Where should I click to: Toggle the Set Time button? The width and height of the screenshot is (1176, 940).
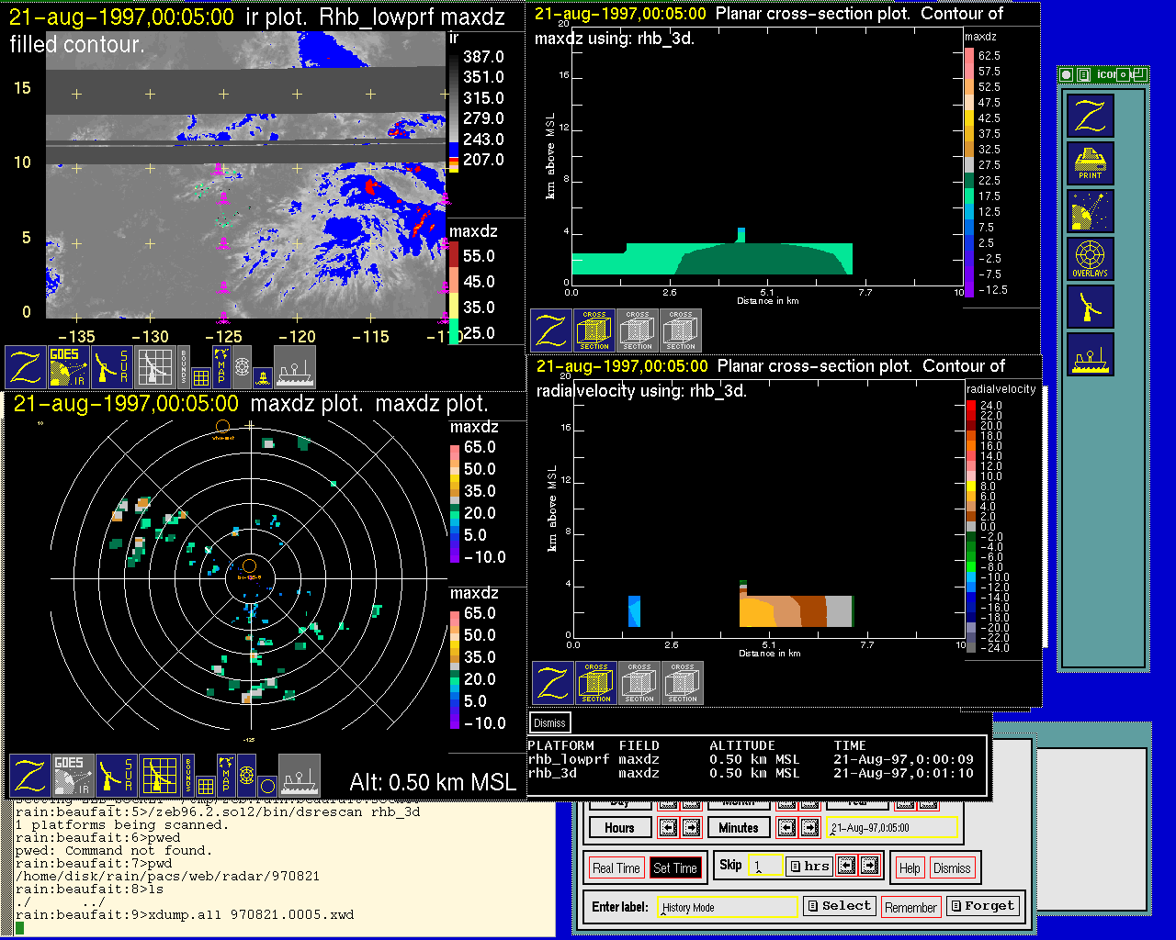coord(675,868)
